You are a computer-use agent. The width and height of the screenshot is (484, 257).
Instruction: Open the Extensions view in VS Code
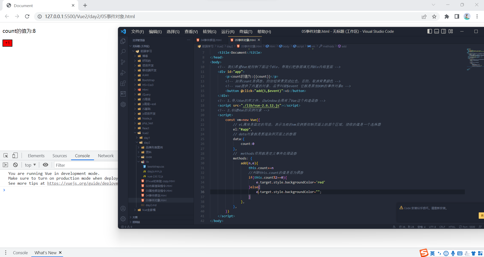123,83
